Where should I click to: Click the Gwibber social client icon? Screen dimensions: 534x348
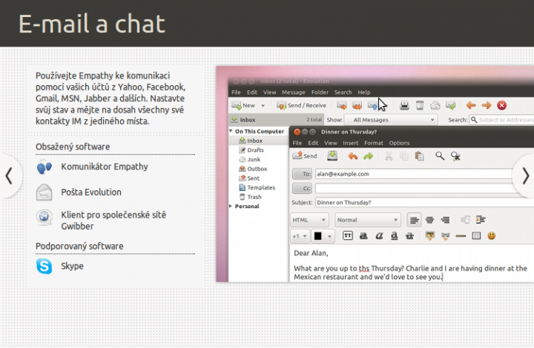(x=44, y=218)
